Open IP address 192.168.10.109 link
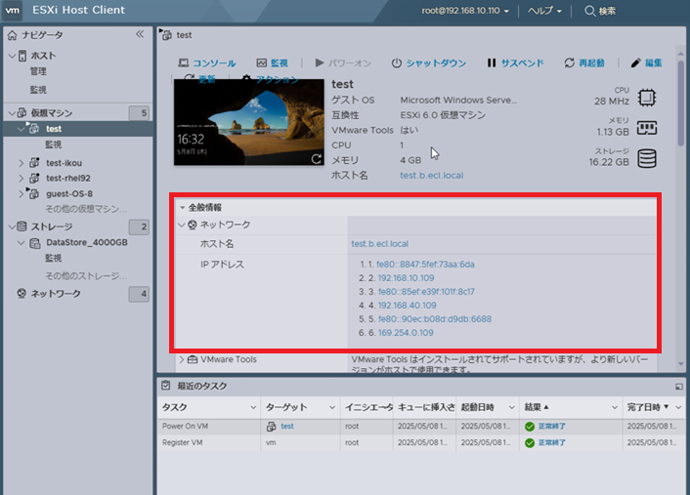 coord(407,278)
